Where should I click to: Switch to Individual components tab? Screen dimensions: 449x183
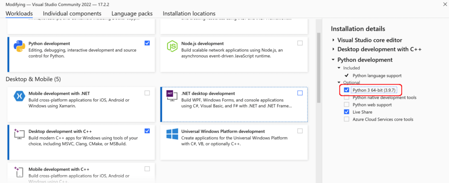(72, 14)
